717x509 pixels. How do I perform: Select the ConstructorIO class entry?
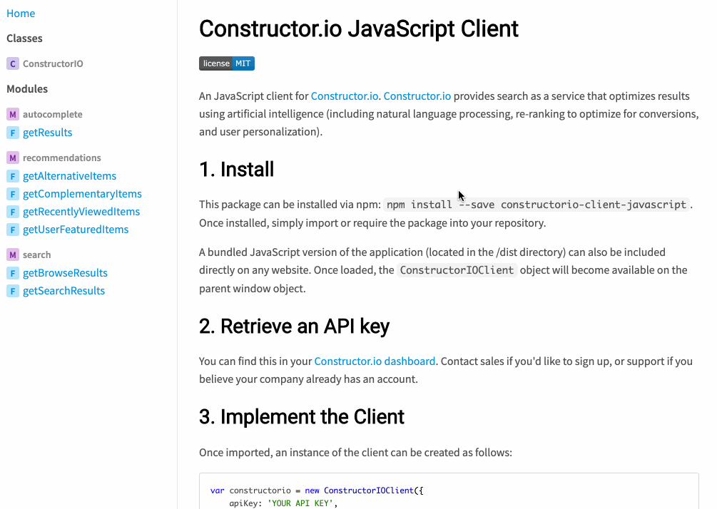[53, 63]
